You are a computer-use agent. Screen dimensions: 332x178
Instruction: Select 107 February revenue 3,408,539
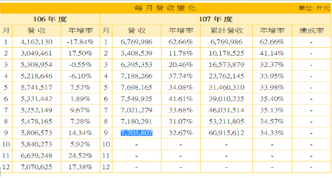point(136,53)
